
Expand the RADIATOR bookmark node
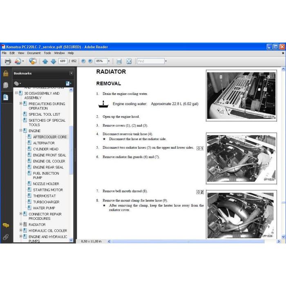click(x=21, y=224)
